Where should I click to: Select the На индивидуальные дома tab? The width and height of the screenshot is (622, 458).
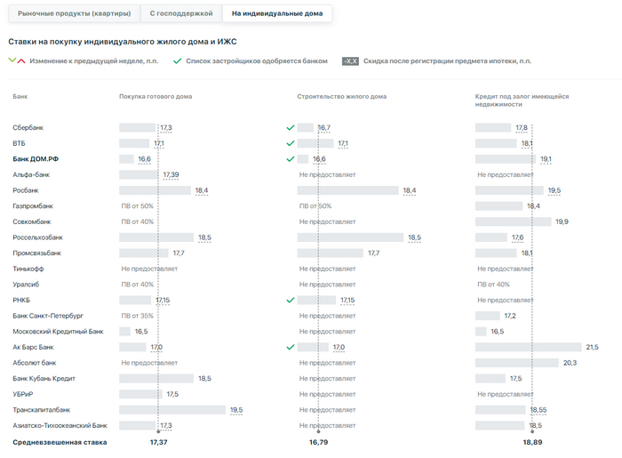277,13
